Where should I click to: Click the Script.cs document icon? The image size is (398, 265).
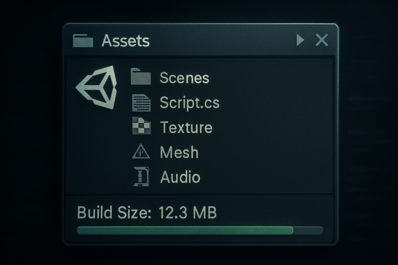click(x=141, y=103)
